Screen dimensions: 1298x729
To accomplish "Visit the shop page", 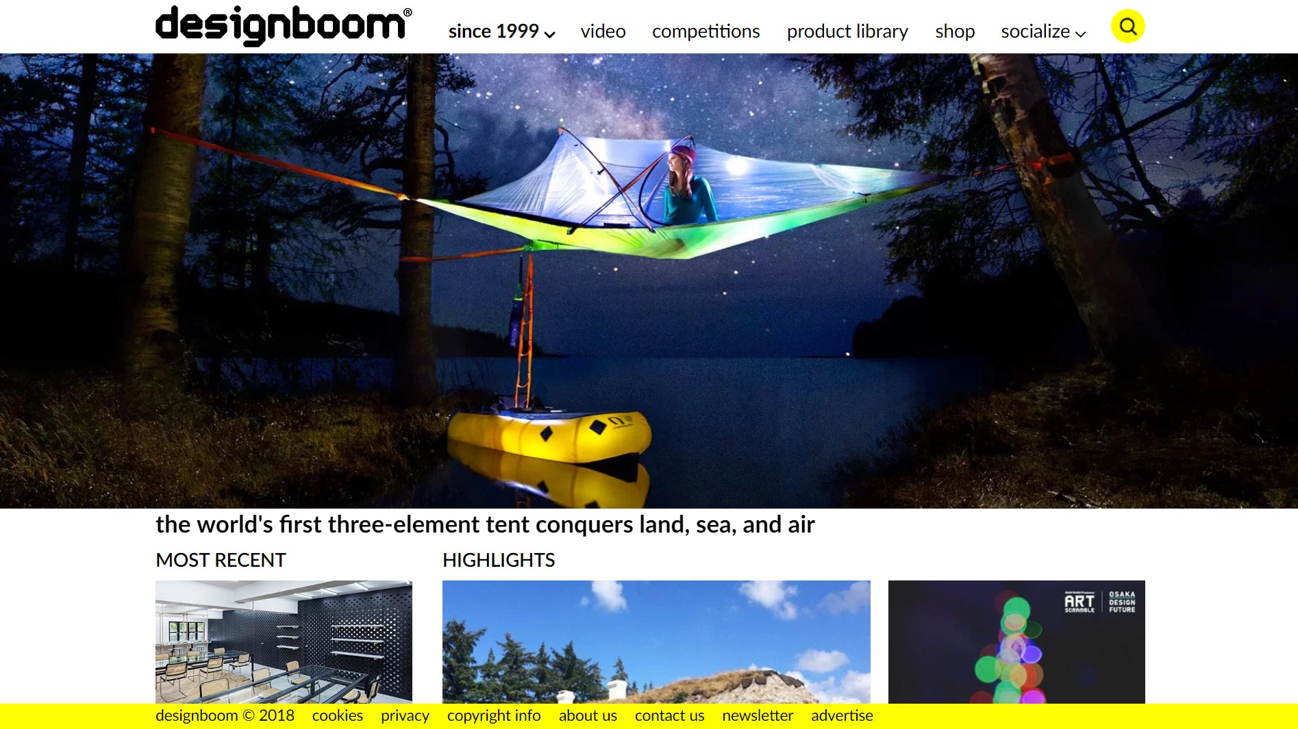I will coord(955,31).
